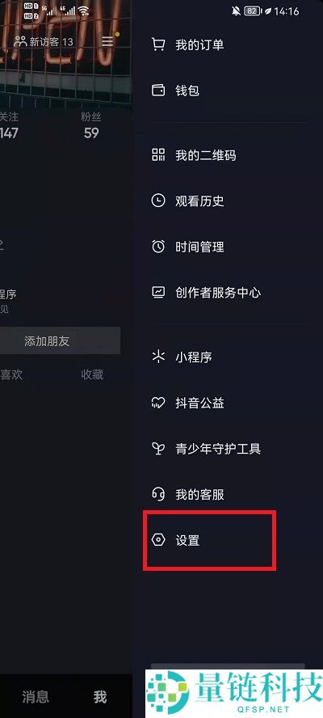Screen dimensions: 323x718
Task: Open the 小程序 asterisk icon
Action: point(158,357)
